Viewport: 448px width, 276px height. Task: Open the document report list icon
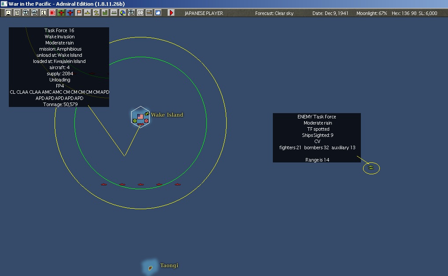click(17, 13)
